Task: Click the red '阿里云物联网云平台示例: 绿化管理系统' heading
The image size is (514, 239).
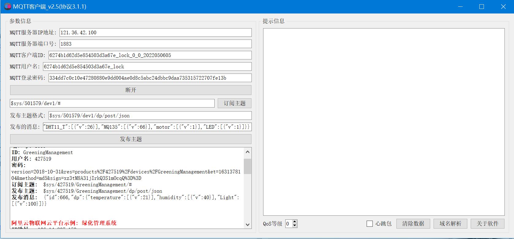Action: [64, 223]
